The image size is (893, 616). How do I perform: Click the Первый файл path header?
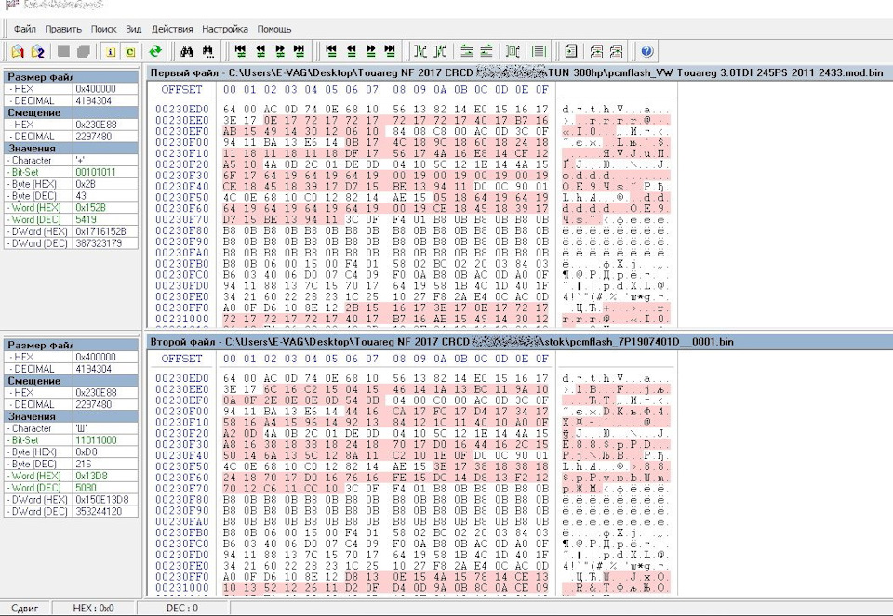[519, 72]
